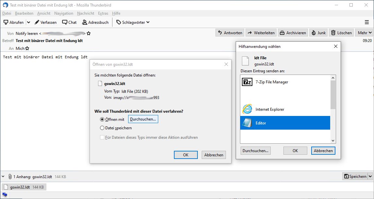Confirm OK in Öffnen von gswin32.ldt dialog

pyautogui.click(x=186, y=155)
